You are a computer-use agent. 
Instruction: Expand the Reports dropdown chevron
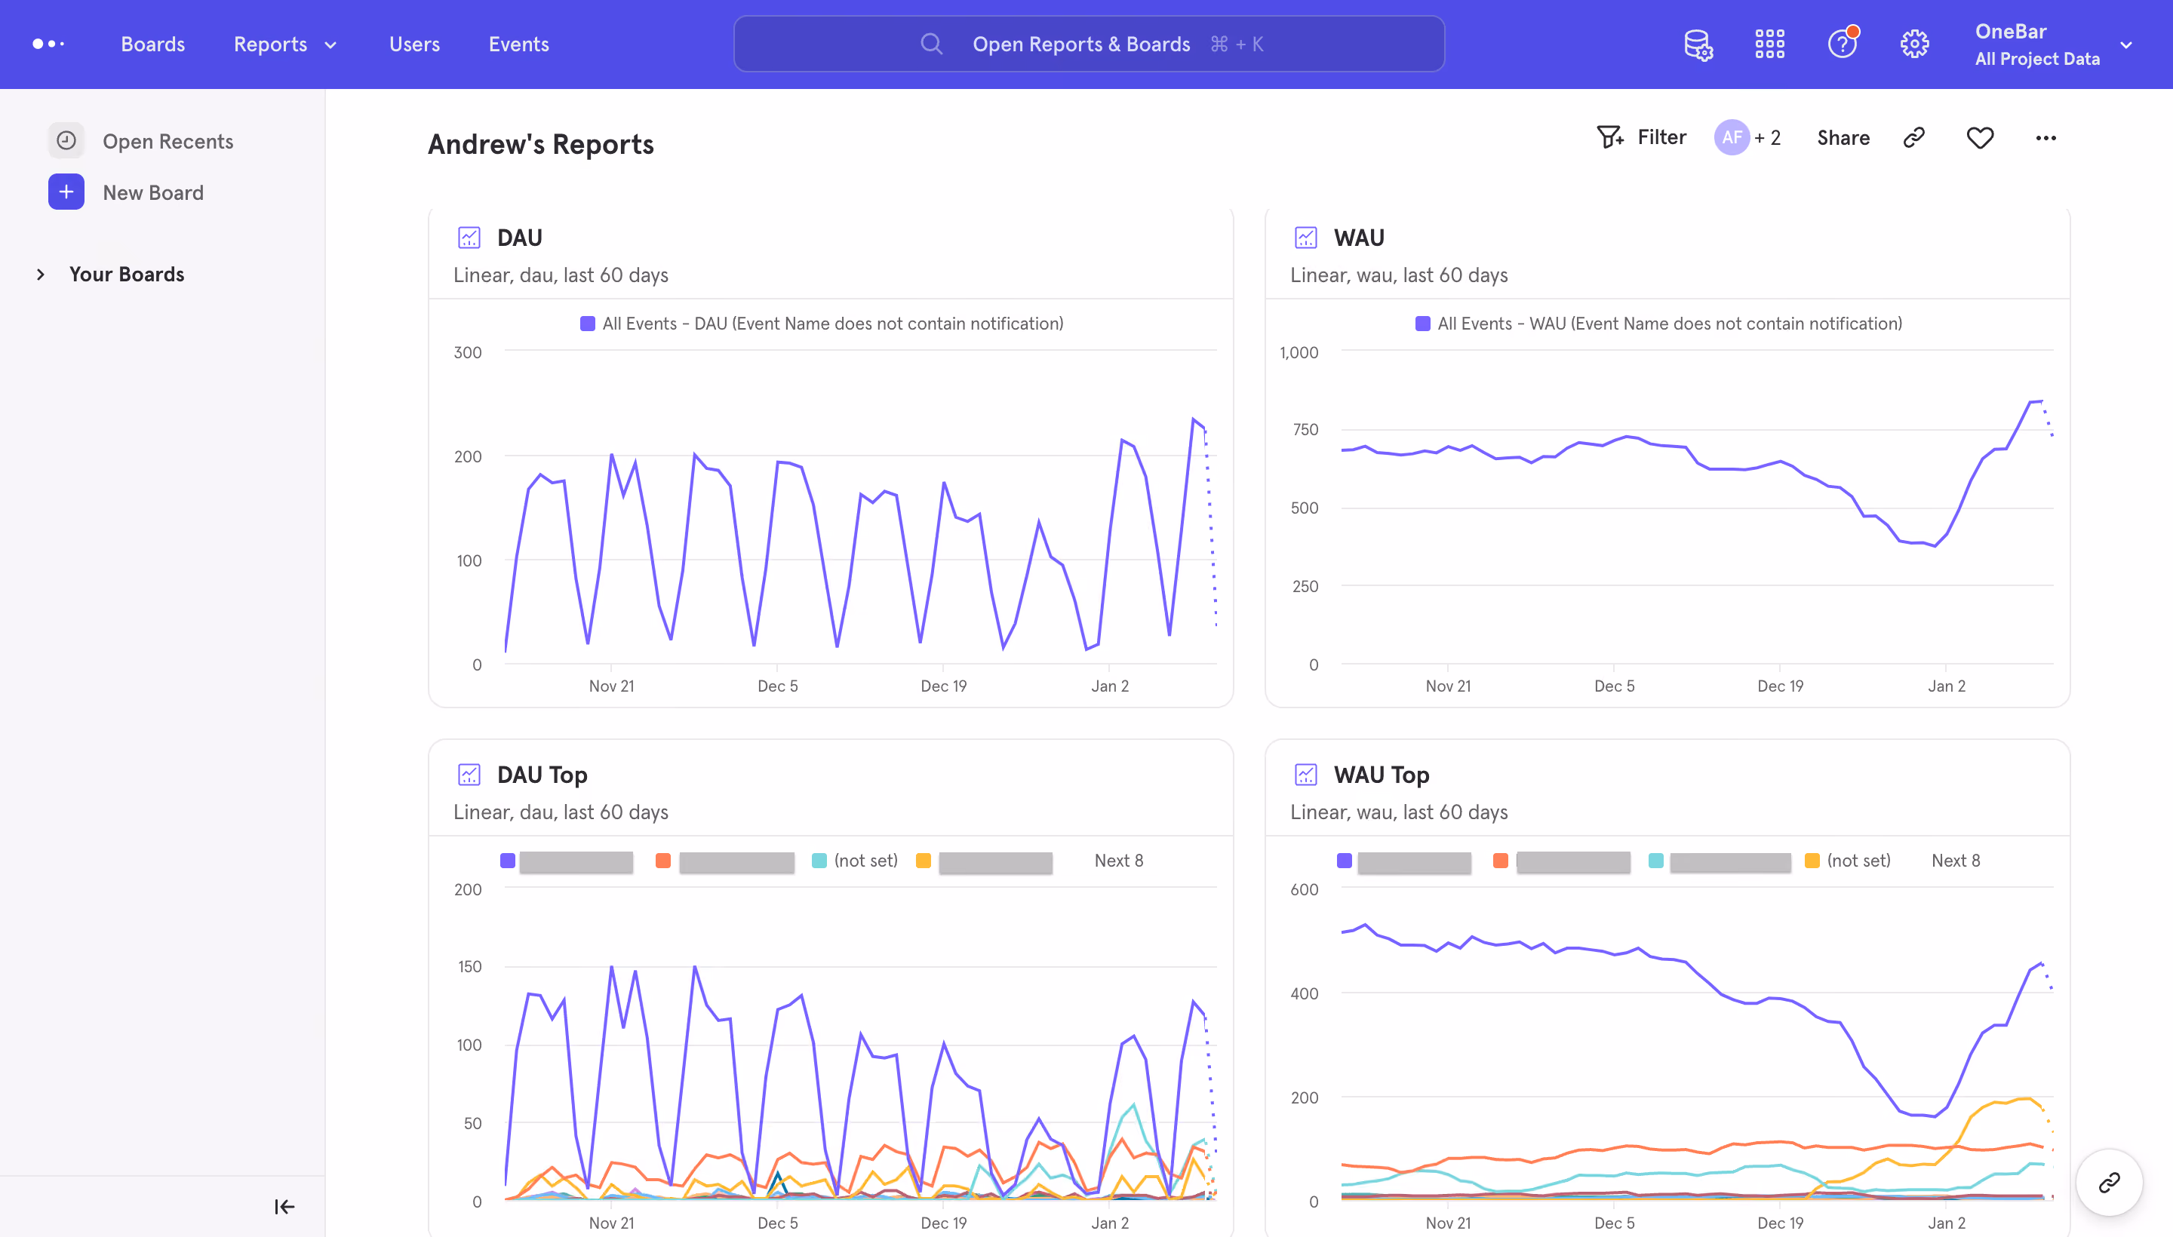tap(331, 45)
